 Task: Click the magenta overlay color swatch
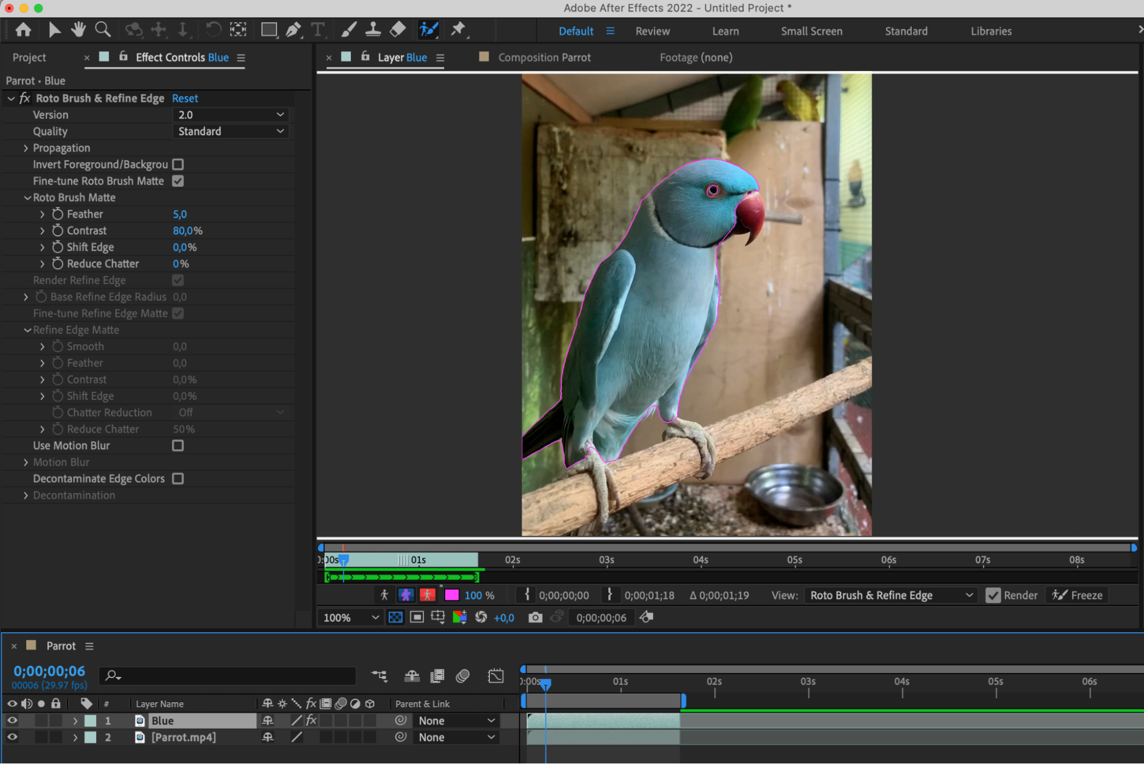[x=452, y=595]
